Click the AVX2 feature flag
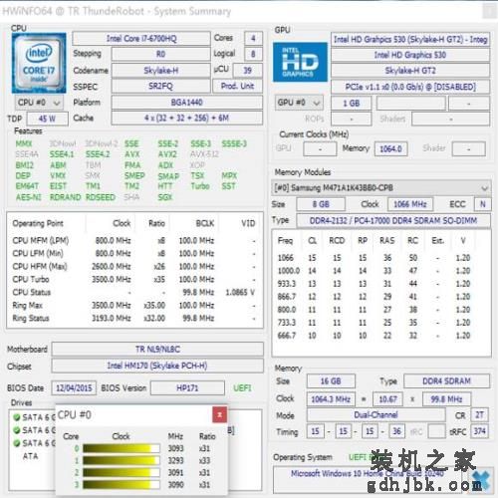498x498 pixels. click(x=167, y=154)
